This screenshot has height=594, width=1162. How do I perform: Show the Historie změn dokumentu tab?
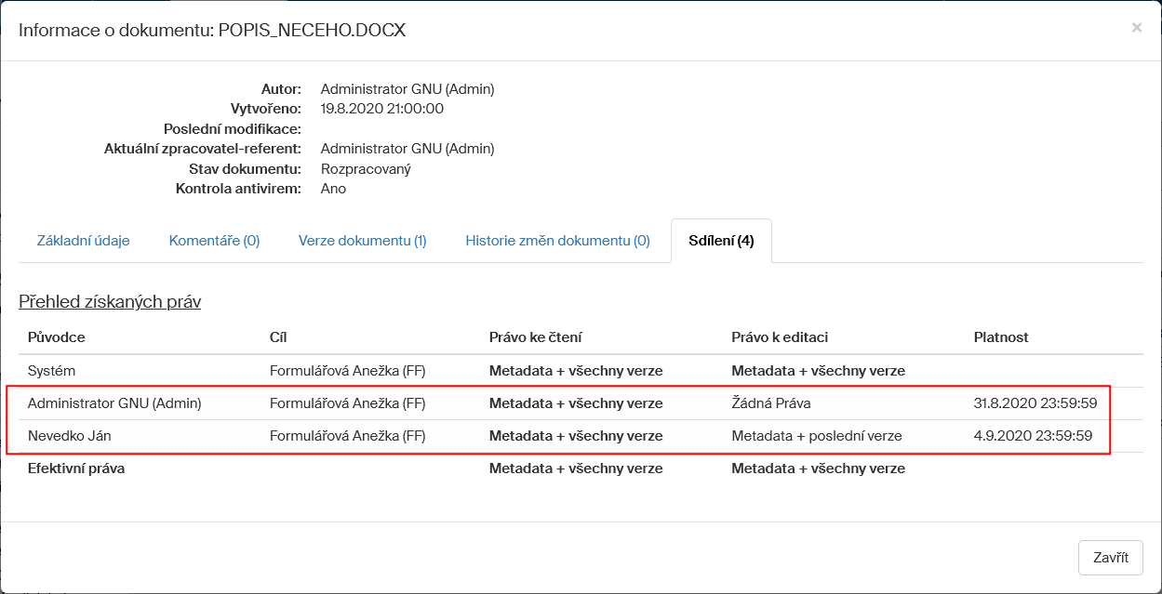pyautogui.click(x=557, y=241)
